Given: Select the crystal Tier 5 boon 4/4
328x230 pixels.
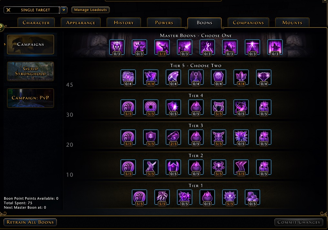Looking at the screenshot, I should (241, 78).
